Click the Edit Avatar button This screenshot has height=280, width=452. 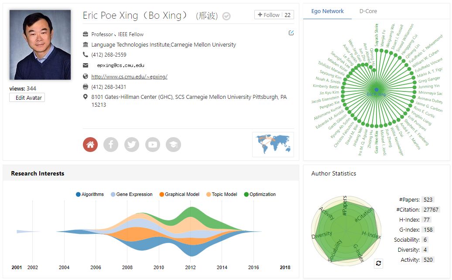(27, 98)
